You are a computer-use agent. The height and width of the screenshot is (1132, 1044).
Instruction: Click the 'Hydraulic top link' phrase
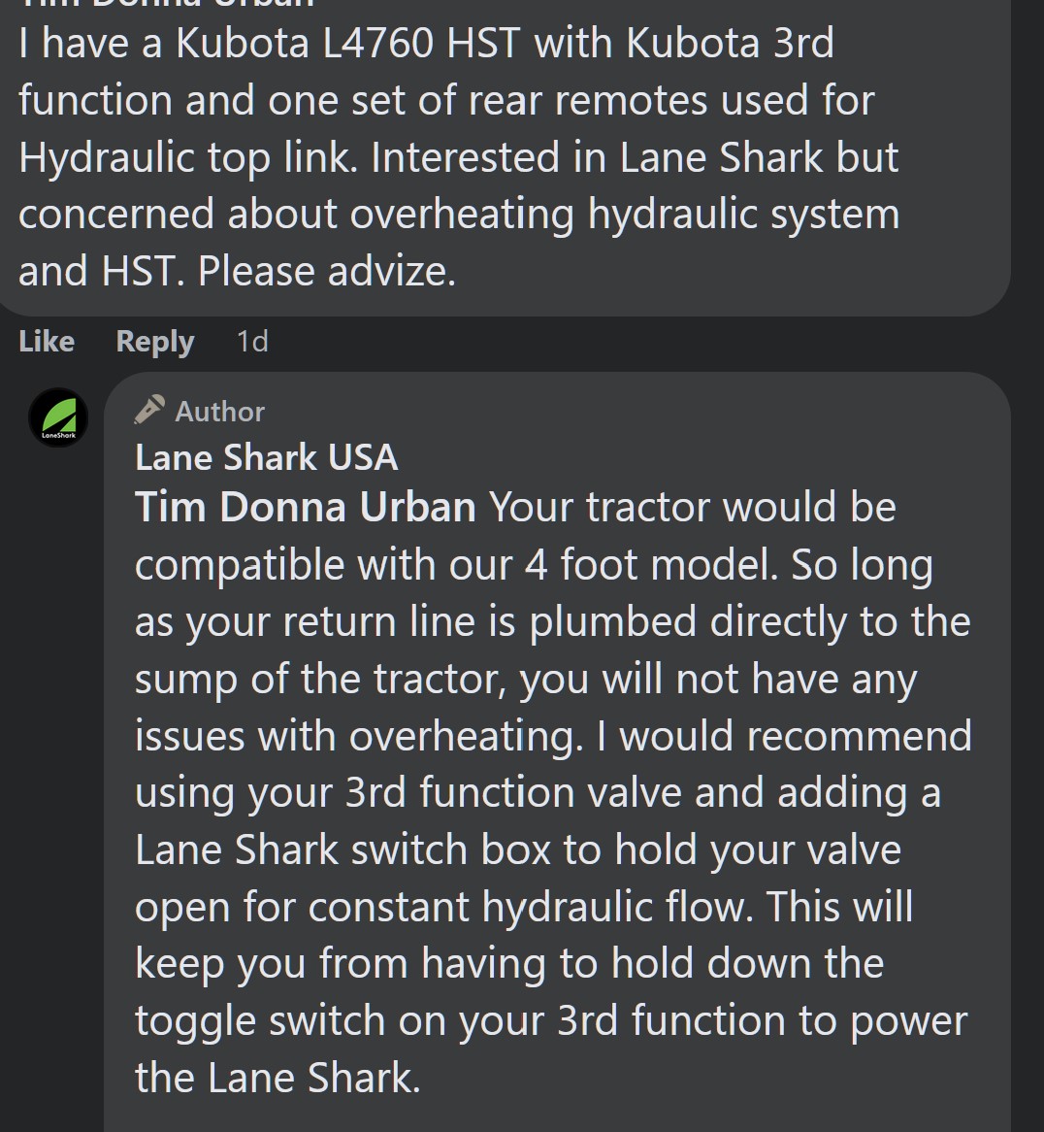(x=187, y=157)
